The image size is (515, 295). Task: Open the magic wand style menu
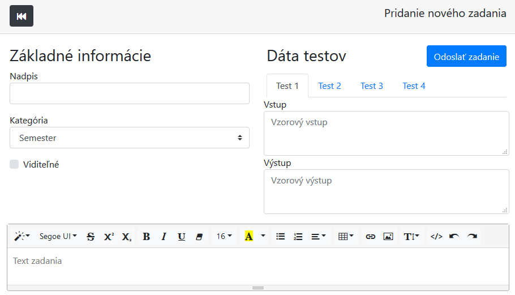pos(22,236)
